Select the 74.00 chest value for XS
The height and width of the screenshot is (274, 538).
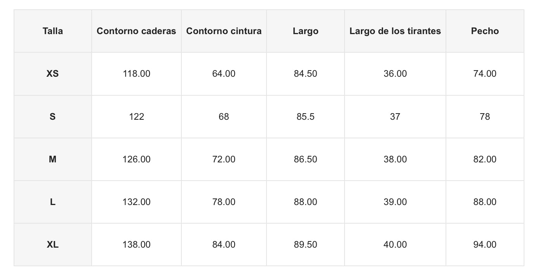pyautogui.click(x=485, y=74)
